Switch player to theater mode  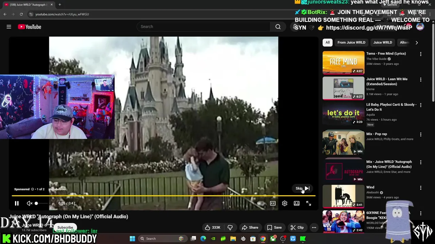click(x=297, y=203)
